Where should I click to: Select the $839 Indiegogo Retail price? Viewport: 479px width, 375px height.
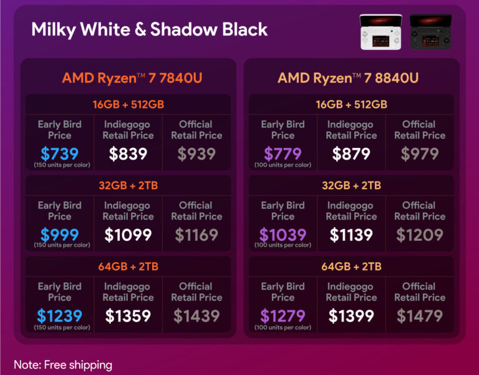point(128,153)
